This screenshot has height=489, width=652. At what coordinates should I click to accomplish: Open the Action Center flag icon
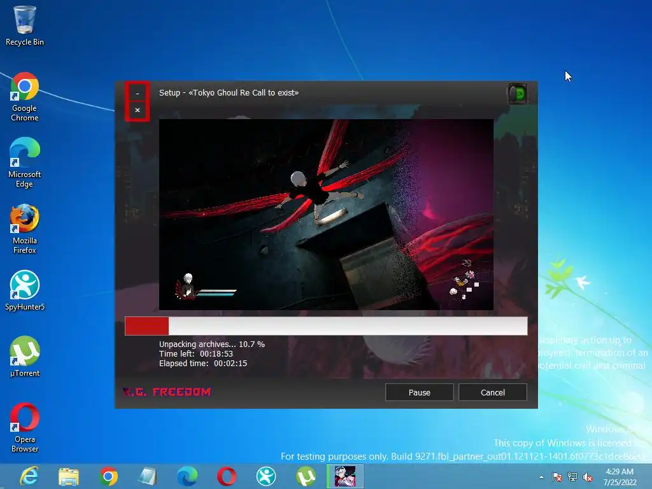pos(556,477)
